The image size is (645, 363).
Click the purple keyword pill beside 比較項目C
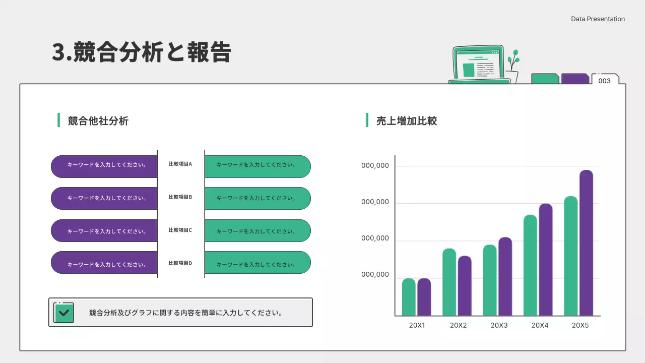[x=104, y=231]
